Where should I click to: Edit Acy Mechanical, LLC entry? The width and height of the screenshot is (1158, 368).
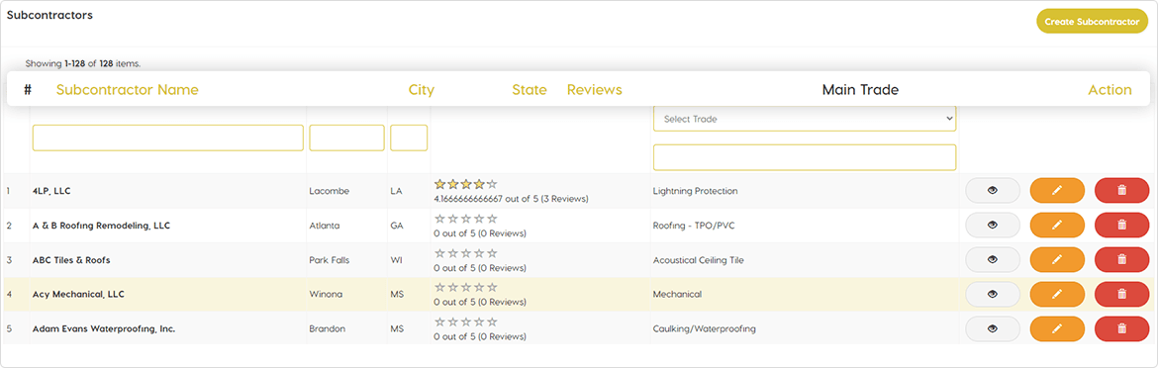coord(1057,294)
